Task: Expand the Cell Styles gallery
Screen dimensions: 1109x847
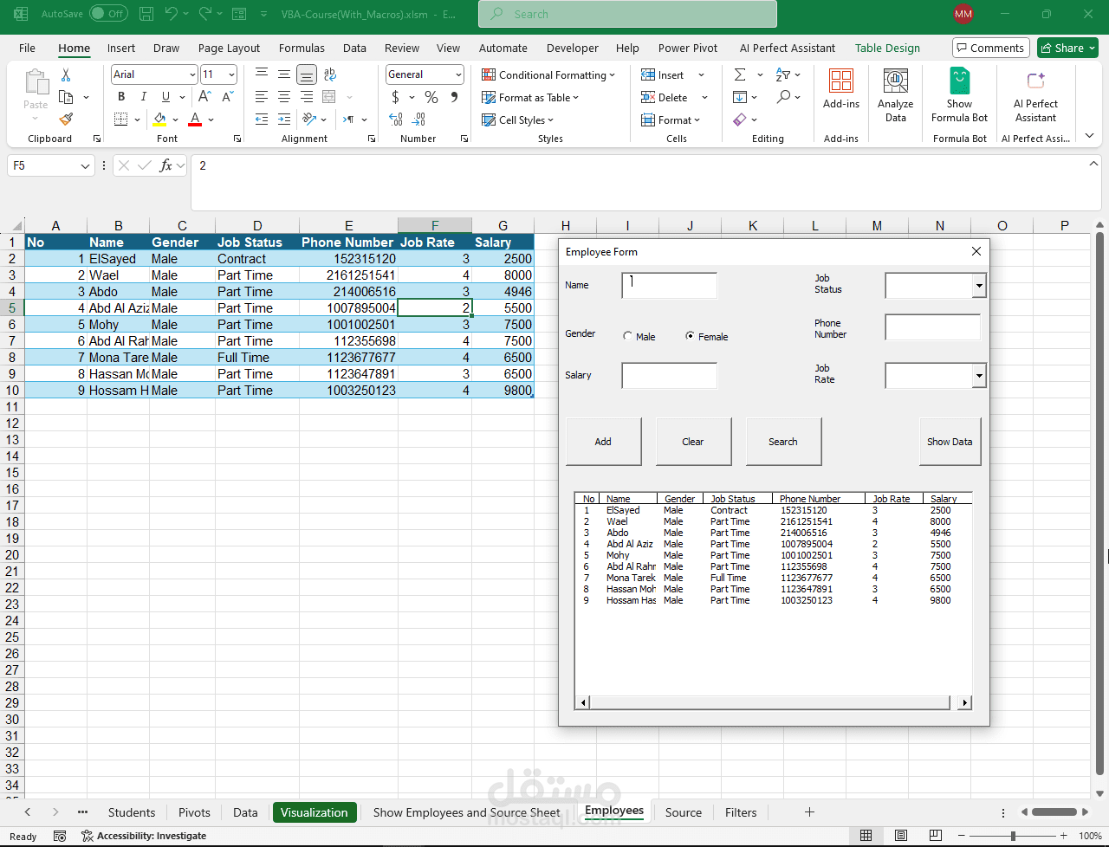Action: coord(517,120)
